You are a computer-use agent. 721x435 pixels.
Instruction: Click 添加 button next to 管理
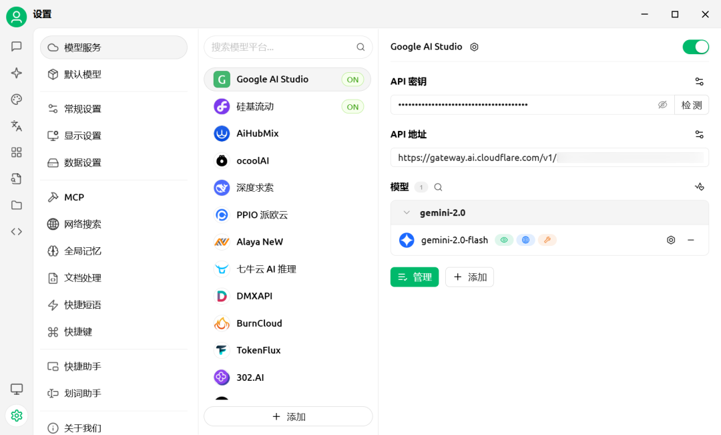pos(469,277)
